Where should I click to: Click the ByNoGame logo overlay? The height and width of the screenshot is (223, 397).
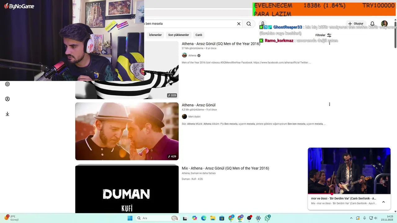tap(19, 6)
